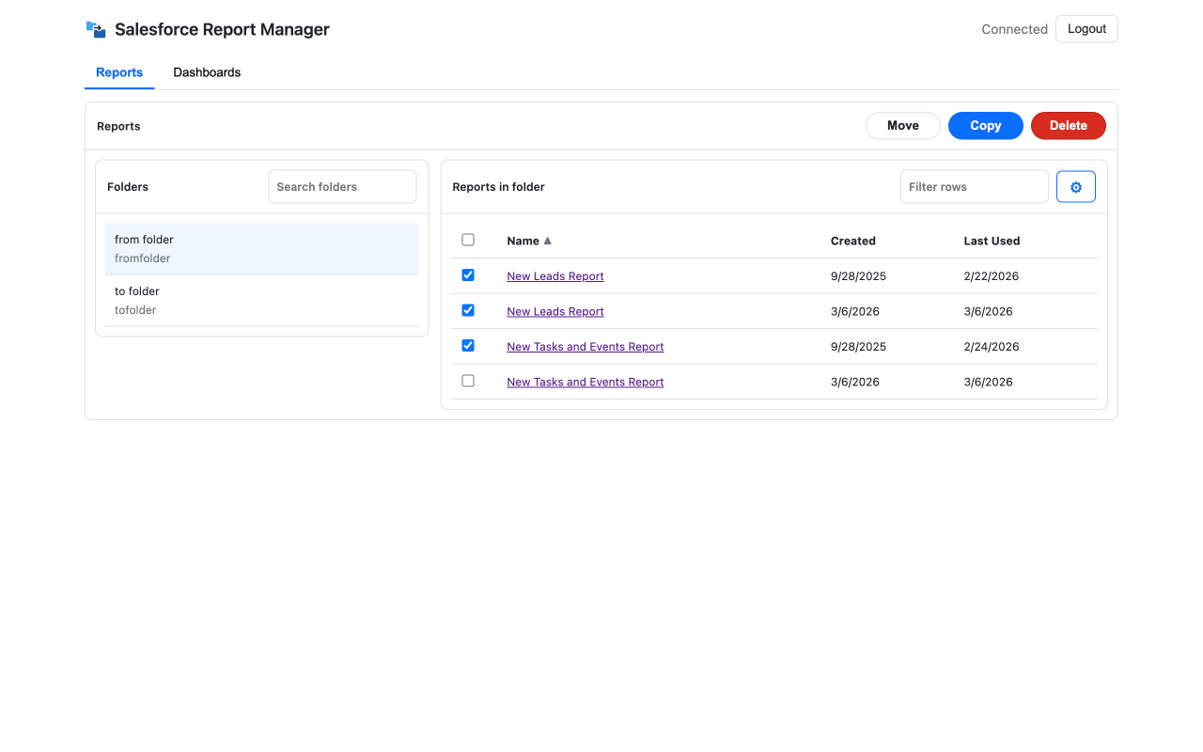Image resolution: width=1203 pixels, height=752 pixels.
Task: Switch to the Dashboards tab
Action: (x=207, y=72)
